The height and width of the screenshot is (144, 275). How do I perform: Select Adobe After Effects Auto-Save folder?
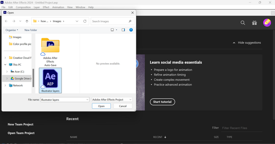pyautogui.click(x=50, y=52)
